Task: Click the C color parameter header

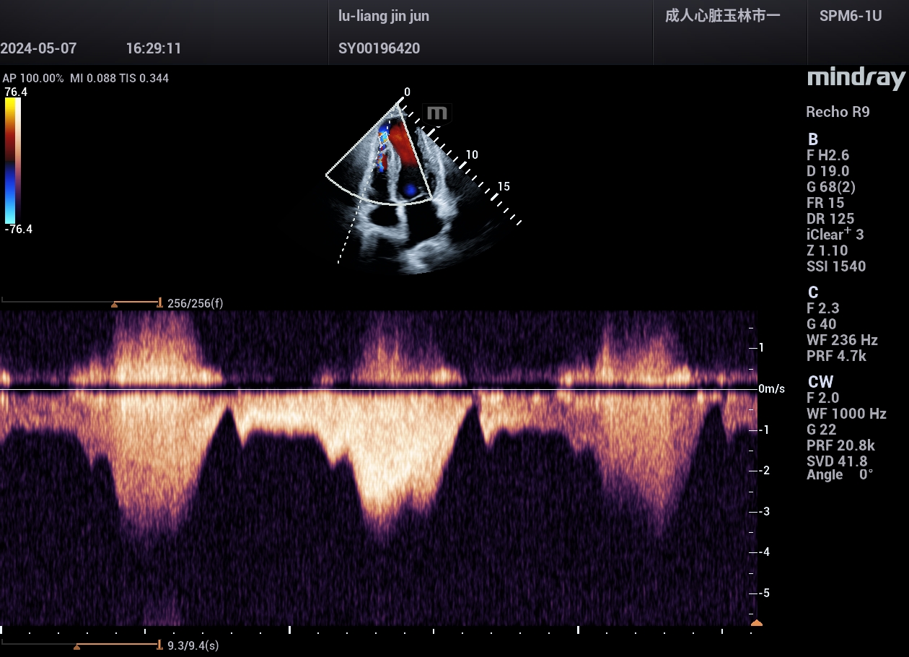Action: (813, 292)
